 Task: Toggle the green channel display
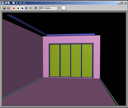18,8
